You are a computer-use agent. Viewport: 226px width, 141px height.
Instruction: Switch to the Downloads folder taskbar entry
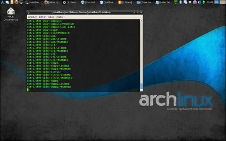[145, 2]
